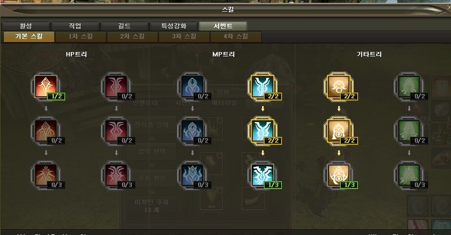
Task: Close the 스킬 window
Action: click(449, 8)
